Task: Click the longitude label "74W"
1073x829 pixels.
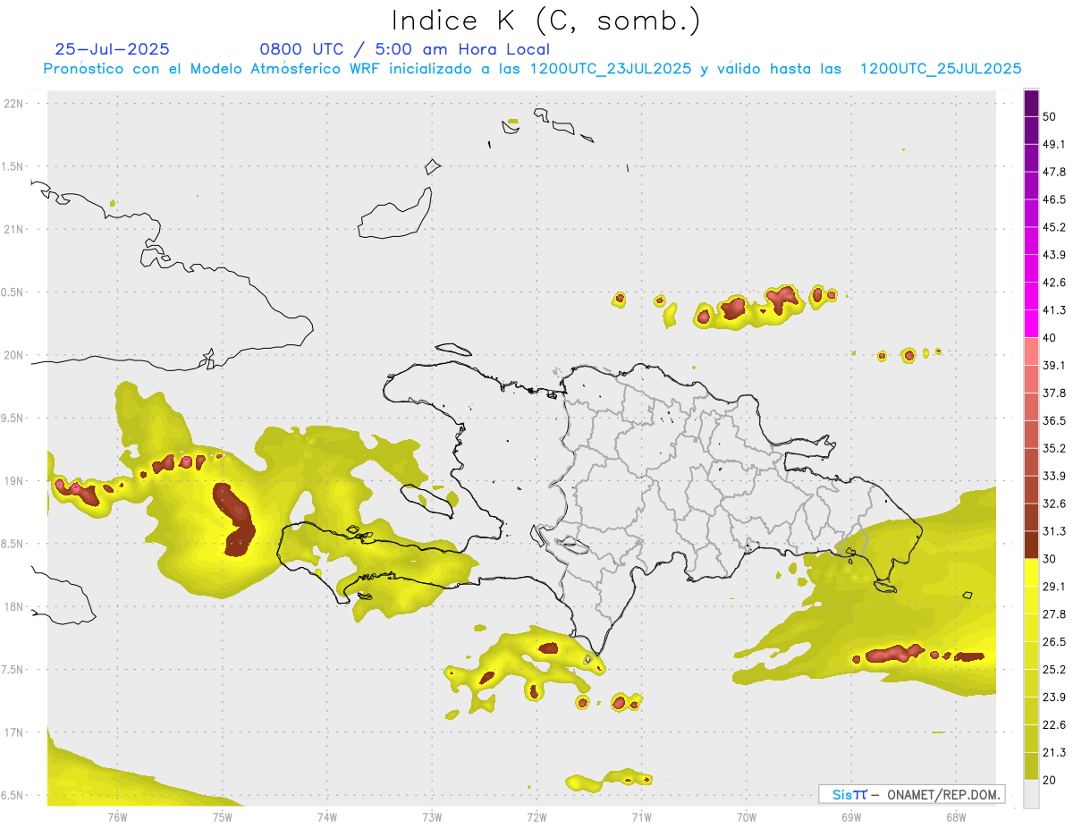Action: point(327,817)
